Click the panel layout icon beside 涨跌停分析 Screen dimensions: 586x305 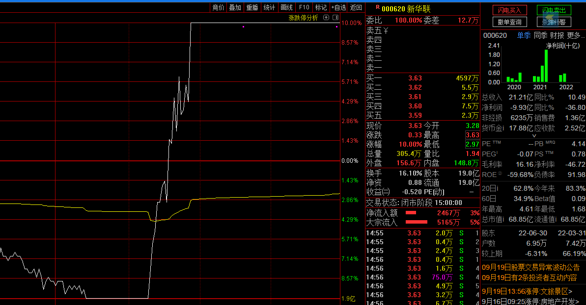335,18
